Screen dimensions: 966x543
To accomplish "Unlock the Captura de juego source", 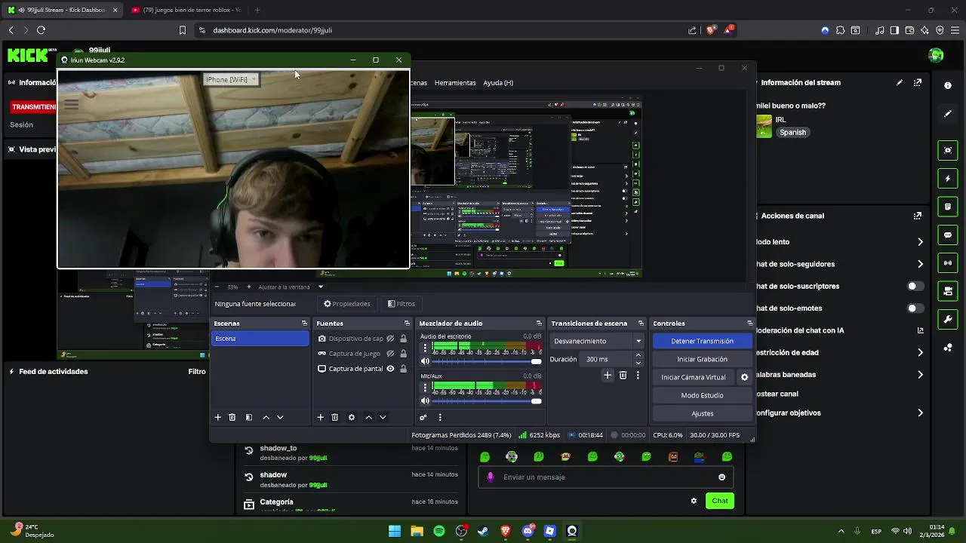I will (403, 354).
